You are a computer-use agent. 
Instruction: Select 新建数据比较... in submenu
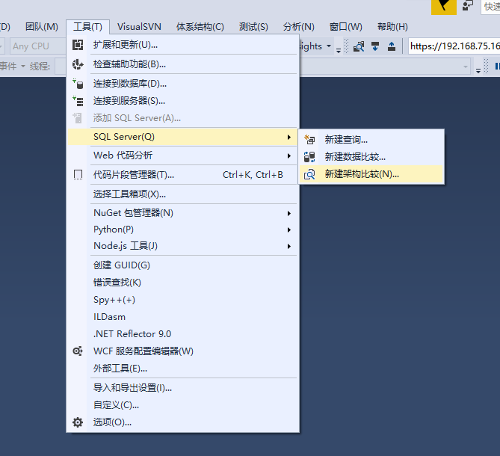pos(371,157)
